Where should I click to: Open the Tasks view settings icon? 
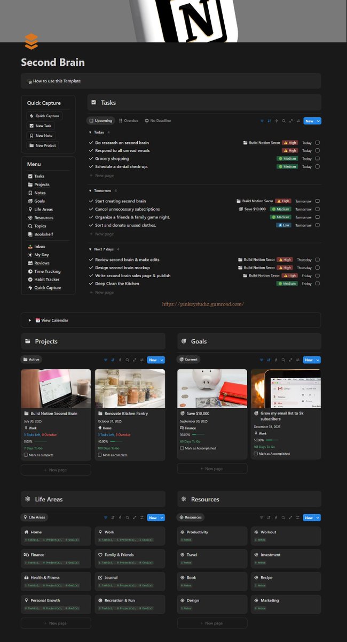(x=298, y=121)
